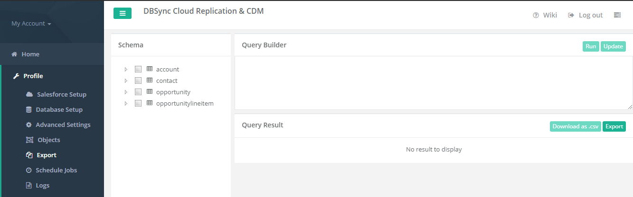Check the account table checkbox
This screenshot has width=633, height=197.
[x=138, y=69]
